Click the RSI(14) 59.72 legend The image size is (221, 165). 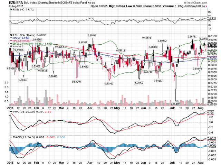[x=23, y=9]
